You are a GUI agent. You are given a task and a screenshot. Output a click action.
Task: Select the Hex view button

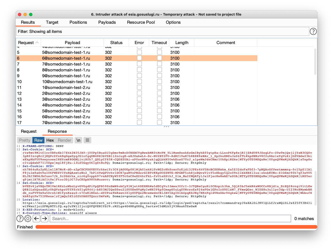[50, 140]
